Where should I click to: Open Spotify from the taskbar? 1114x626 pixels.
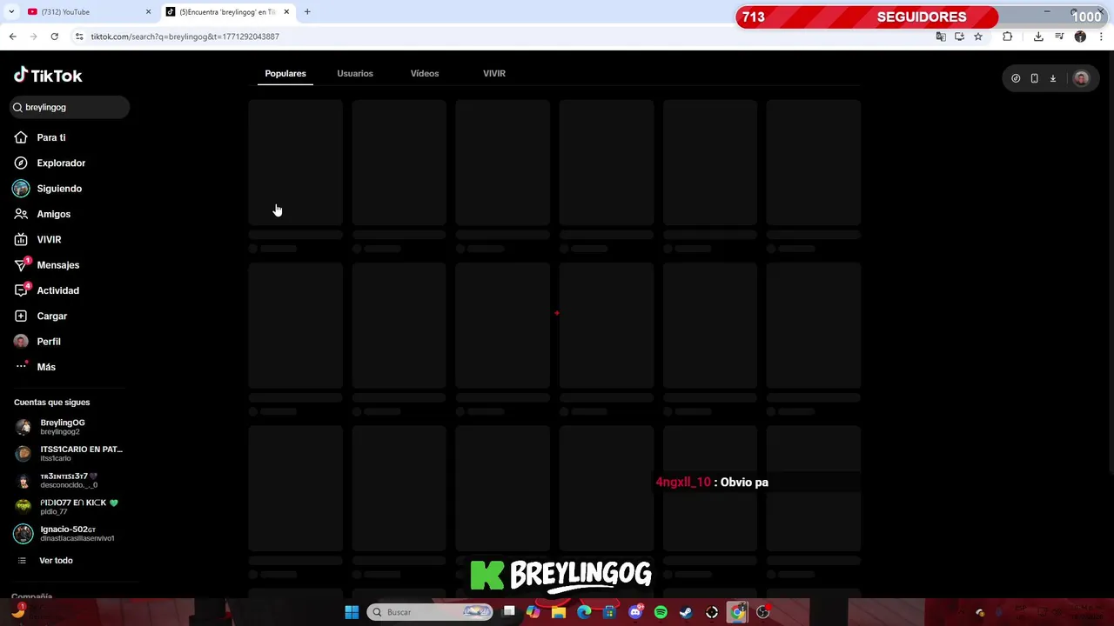click(x=661, y=613)
